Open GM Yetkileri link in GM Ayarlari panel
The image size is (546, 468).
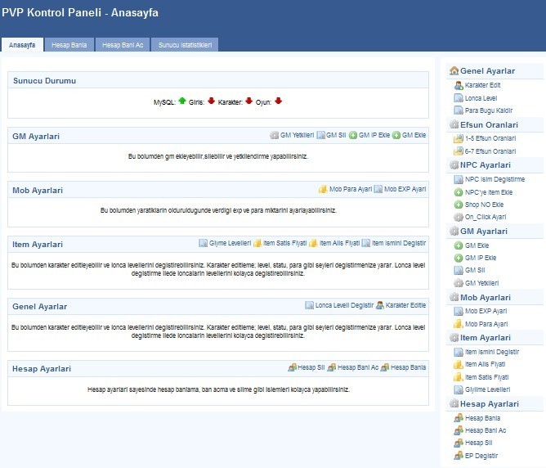tap(297, 135)
